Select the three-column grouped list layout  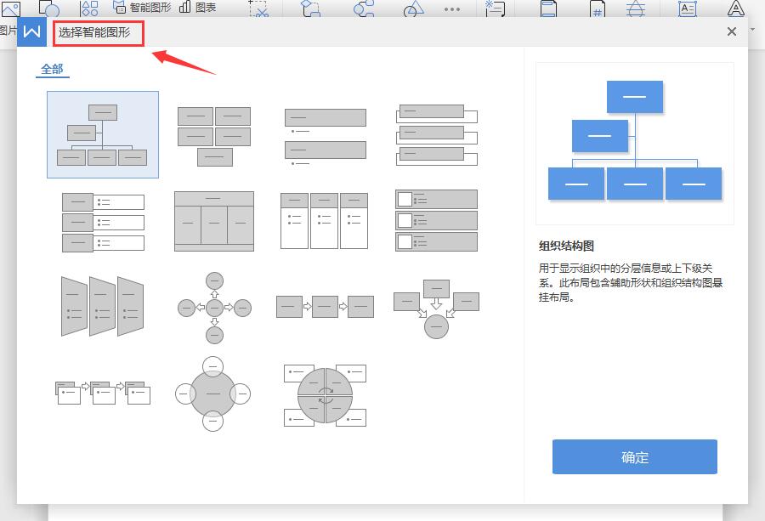pos(325,220)
